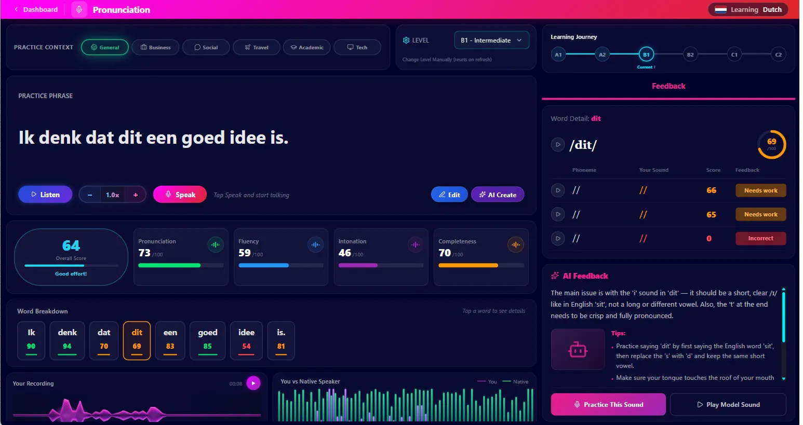Image resolution: width=803 pixels, height=425 pixels.
Task: Listen to the practice phrase
Action: pyautogui.click(x=45, y=195)
